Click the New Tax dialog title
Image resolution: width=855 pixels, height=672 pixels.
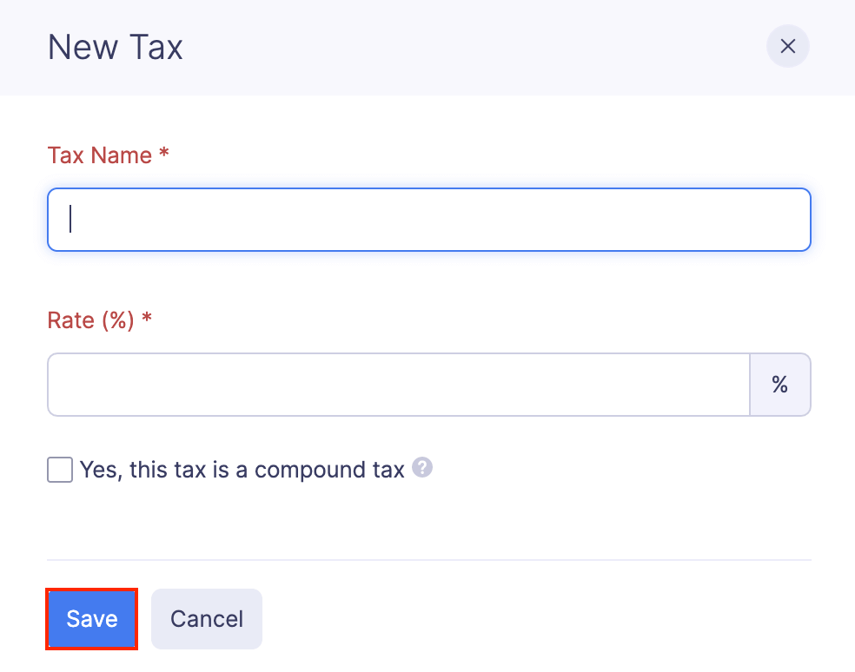pyautogui.click(x=114, y=47)
